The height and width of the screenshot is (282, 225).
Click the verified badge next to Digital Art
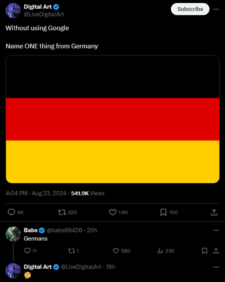click(56, 7)
